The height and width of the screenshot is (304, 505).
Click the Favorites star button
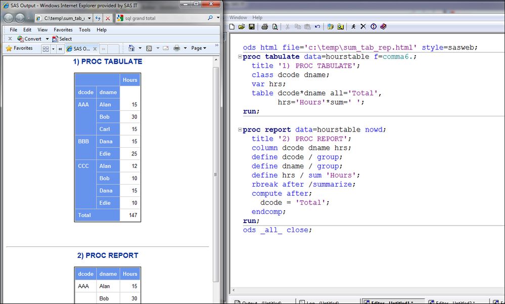tap(19, 49)
